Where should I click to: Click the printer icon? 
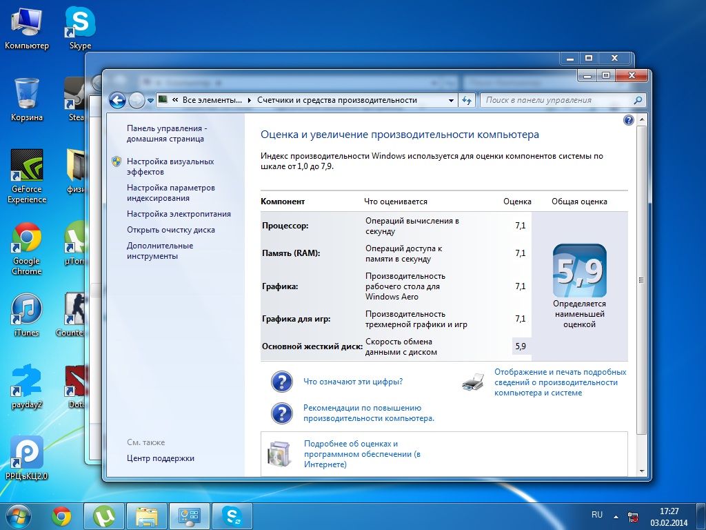point(473,382)
